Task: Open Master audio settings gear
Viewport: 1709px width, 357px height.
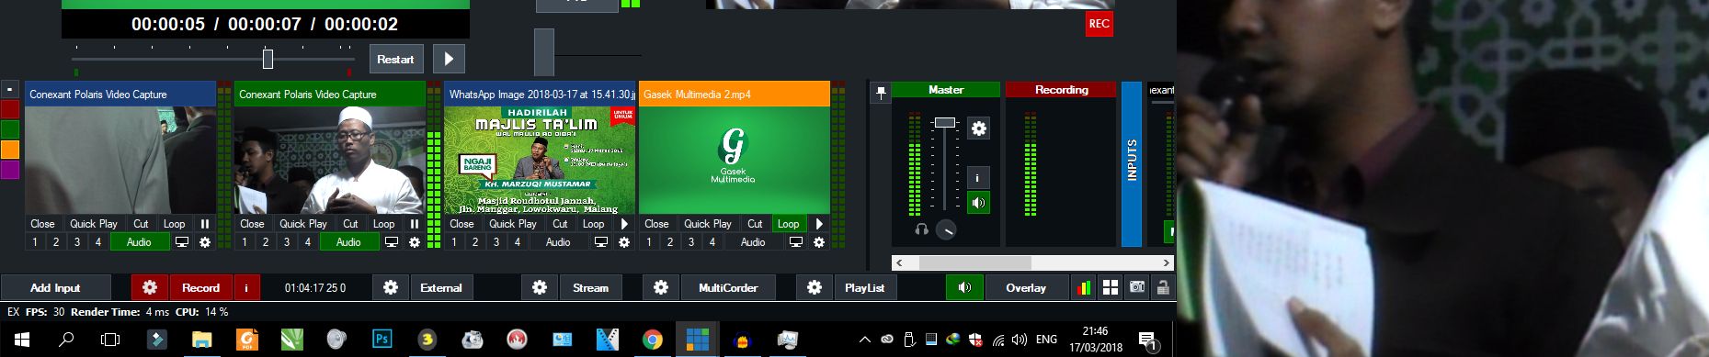Action: tap(979, 128)
